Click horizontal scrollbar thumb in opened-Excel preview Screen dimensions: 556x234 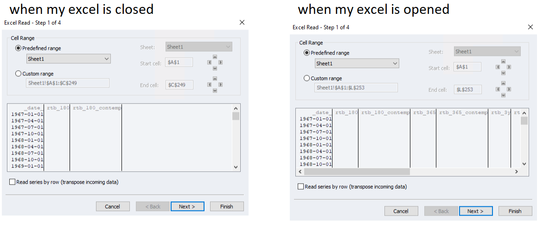click(x=357, y=172)
